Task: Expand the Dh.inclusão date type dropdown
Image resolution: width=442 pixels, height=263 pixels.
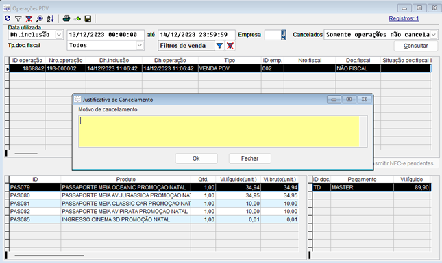Action: (59, 35)
